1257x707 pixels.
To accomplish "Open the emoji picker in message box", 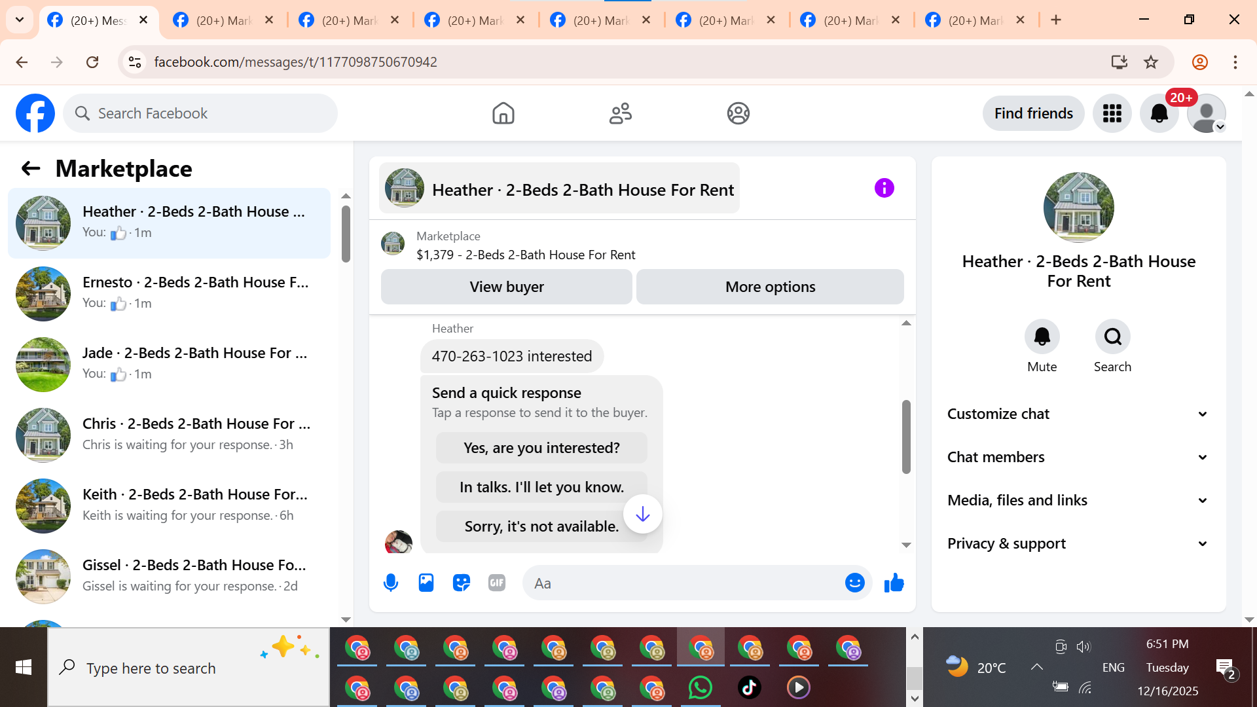I will [x=854, y=583].
